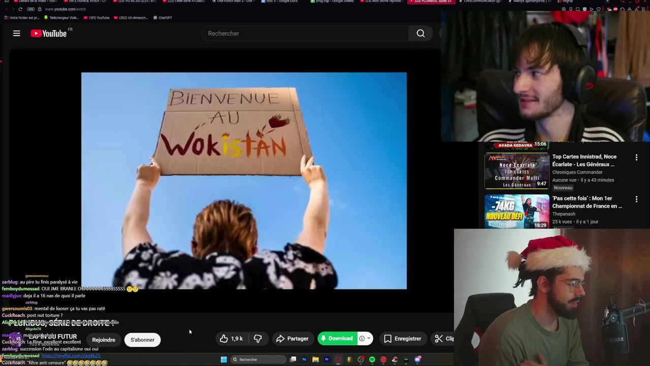Open OBS Studio from the taskbar

361,359
